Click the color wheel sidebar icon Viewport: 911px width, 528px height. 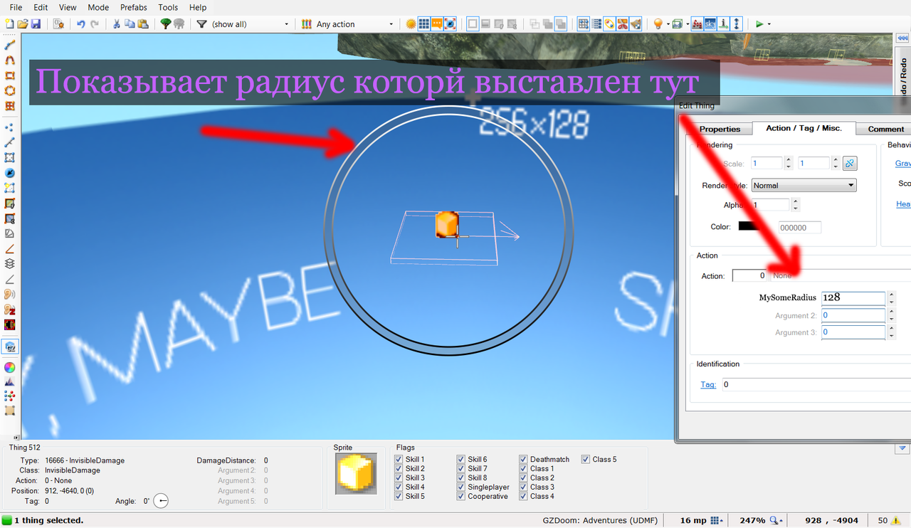10,367
